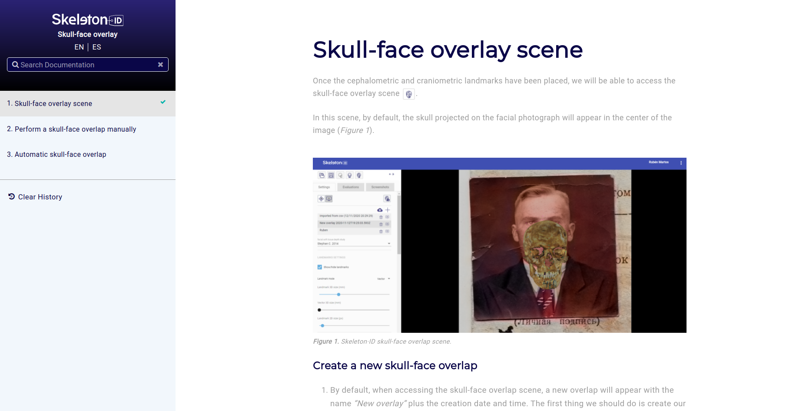806x411 pixels.
Task: Delete the Ruben overlay using its trash icon
Action: [x=381, y=232]
